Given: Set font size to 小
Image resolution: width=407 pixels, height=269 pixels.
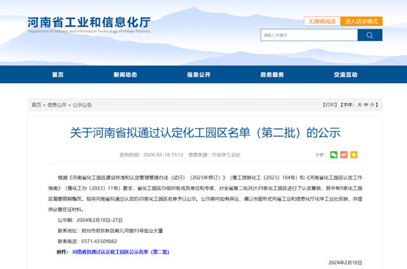Looking at the screenshot, I should (x=372, y=105).
